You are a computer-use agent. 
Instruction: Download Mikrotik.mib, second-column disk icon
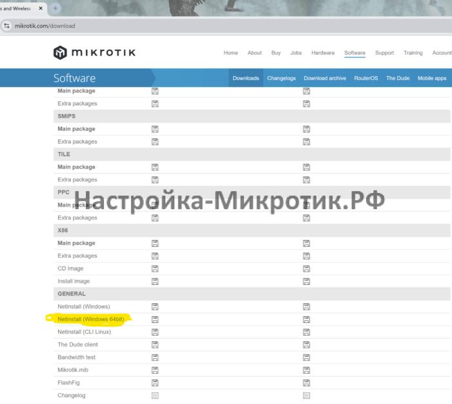306,370
